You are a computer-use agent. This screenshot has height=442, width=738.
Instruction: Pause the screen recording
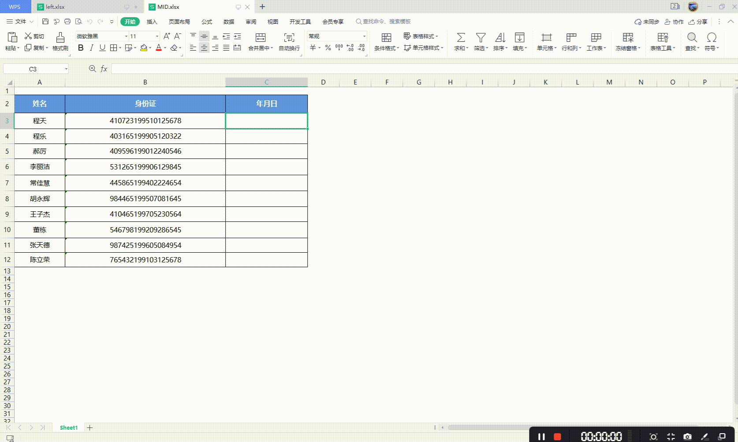(x=541, y=436)
